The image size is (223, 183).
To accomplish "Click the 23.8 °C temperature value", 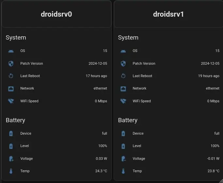I will click(214, 171).
